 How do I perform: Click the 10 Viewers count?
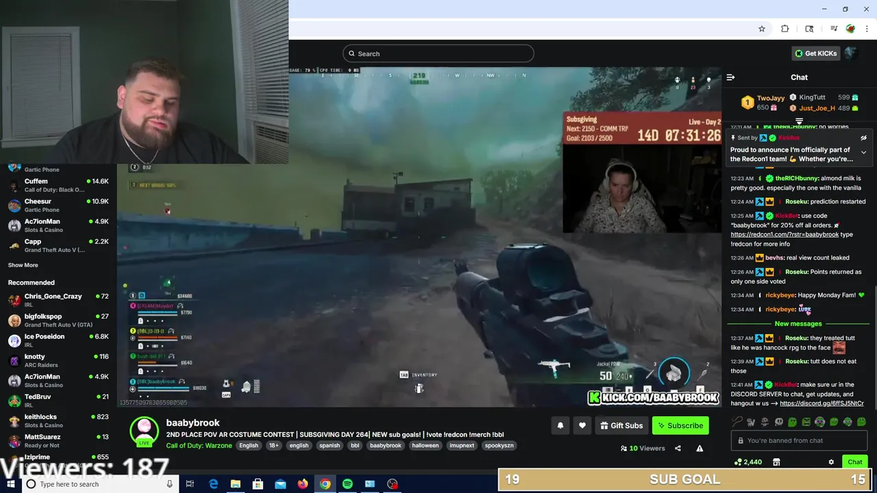pyautogui.click(x=643, y=448)
